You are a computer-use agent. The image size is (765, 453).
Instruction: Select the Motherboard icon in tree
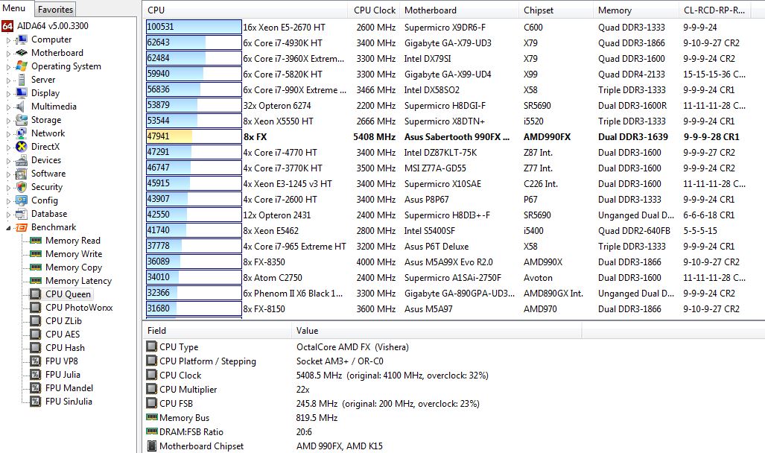22,53
